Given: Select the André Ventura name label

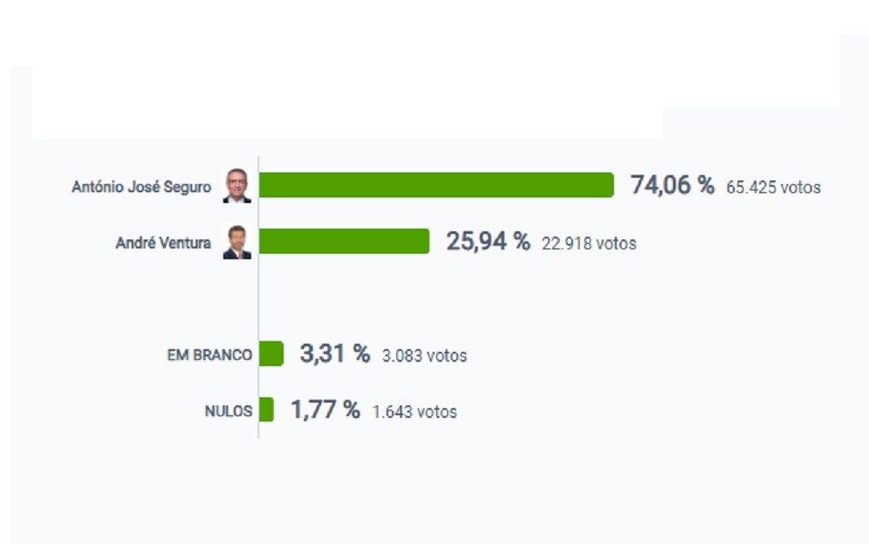Looking at the screenshot, I should tap(163, 243).
